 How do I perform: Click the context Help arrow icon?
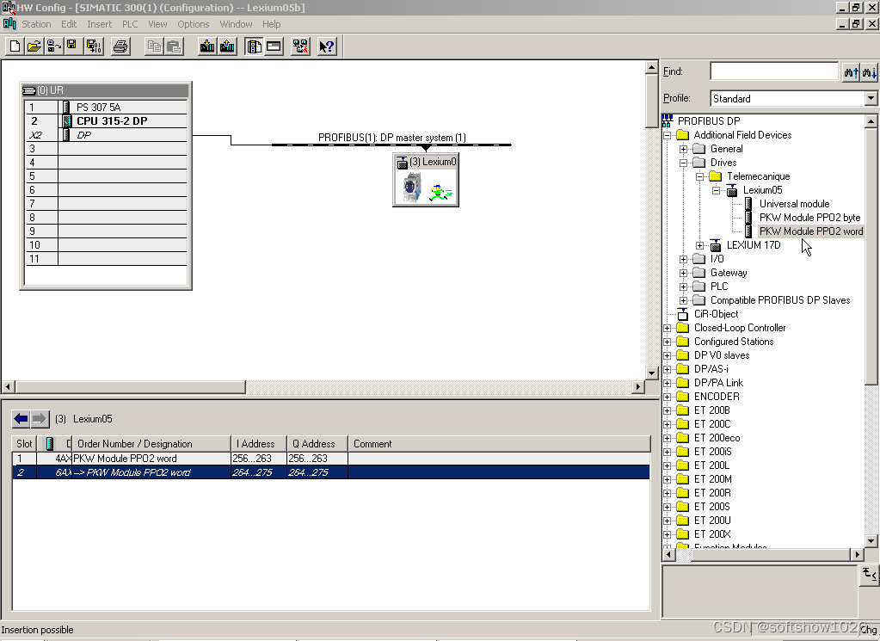click(327, 46)
